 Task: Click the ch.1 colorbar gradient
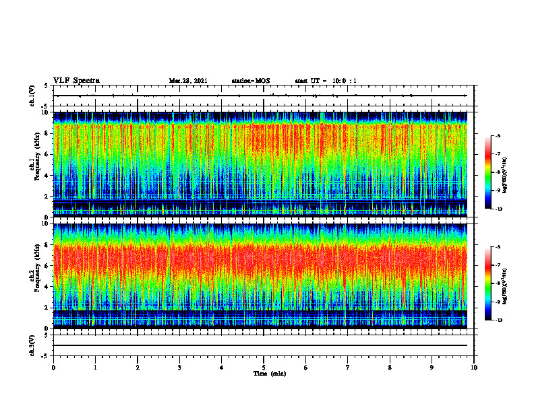[x=488, y=172]
